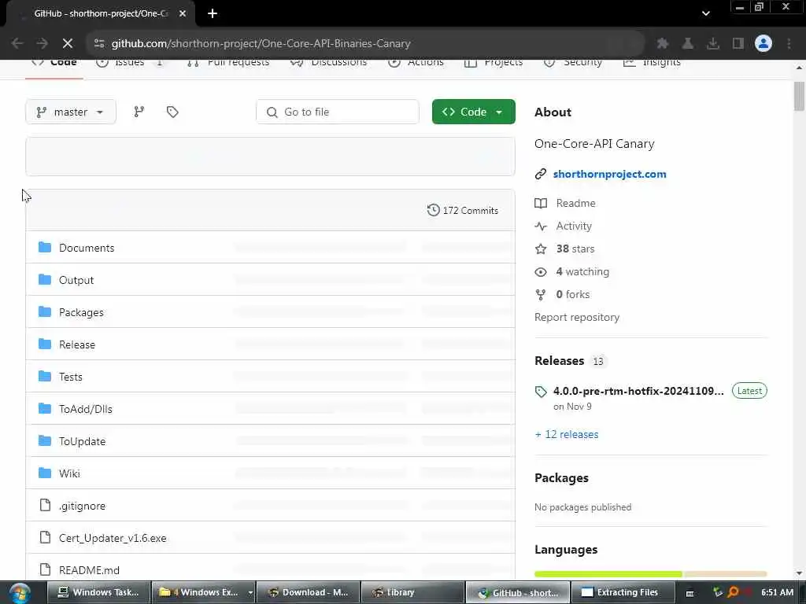Click the eye icon next to 4 watching

click(541, 271)
